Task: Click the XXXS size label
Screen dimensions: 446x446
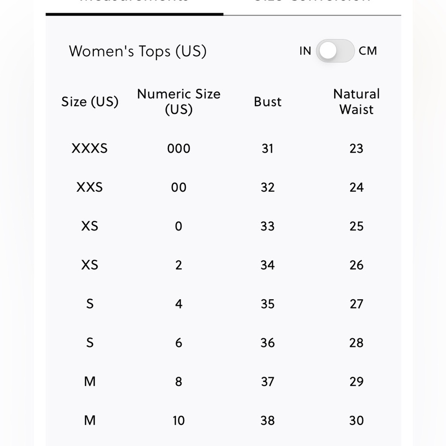Action: [90, 149]
